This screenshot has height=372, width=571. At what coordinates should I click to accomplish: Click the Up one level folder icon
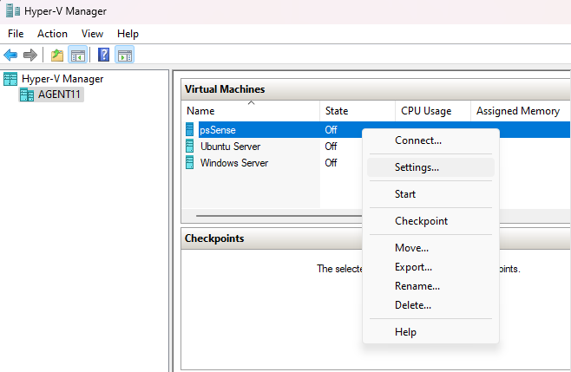pyautogui.click(x=57, y=55)
